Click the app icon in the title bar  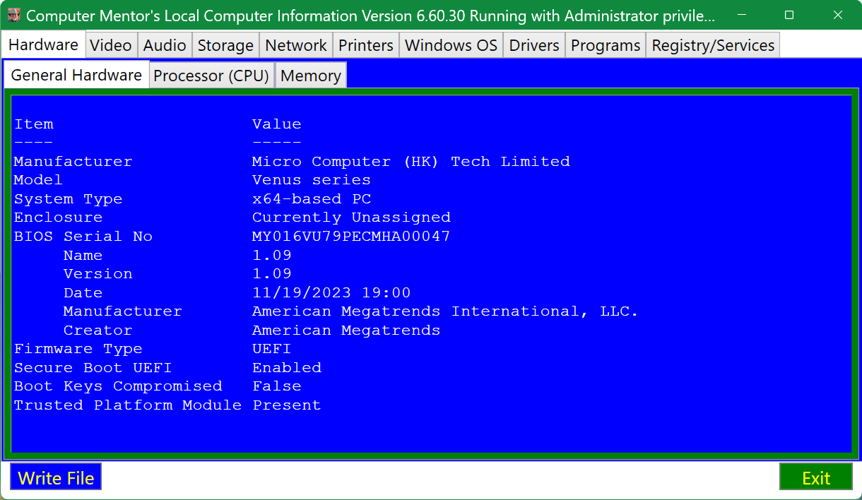tap(13, 15)
